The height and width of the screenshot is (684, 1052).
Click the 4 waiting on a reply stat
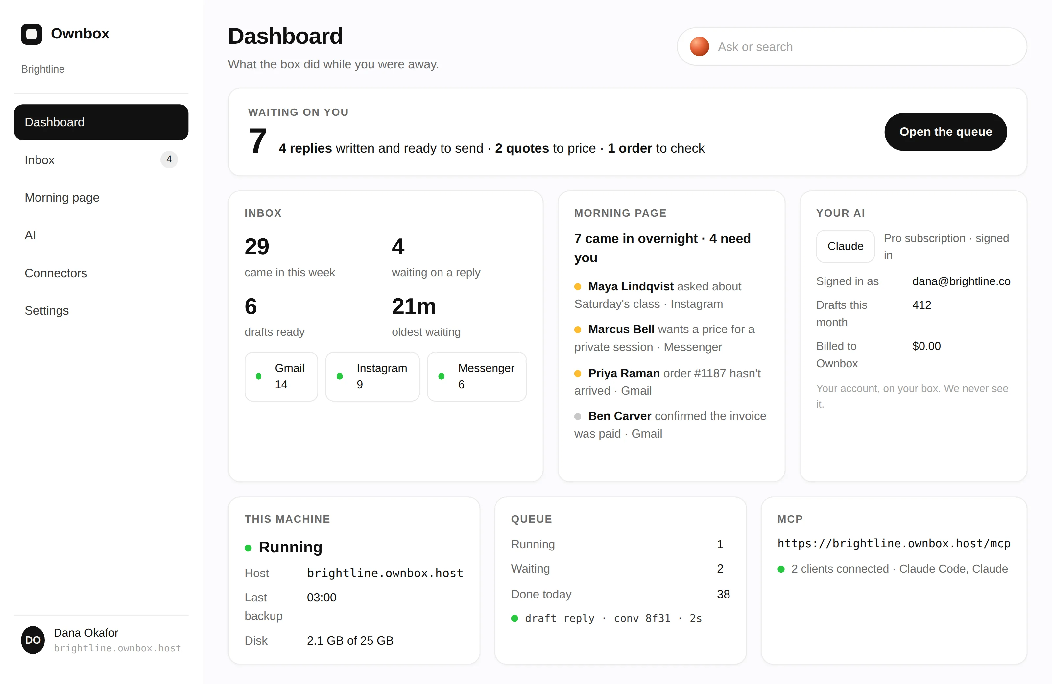tap(436, 257)
